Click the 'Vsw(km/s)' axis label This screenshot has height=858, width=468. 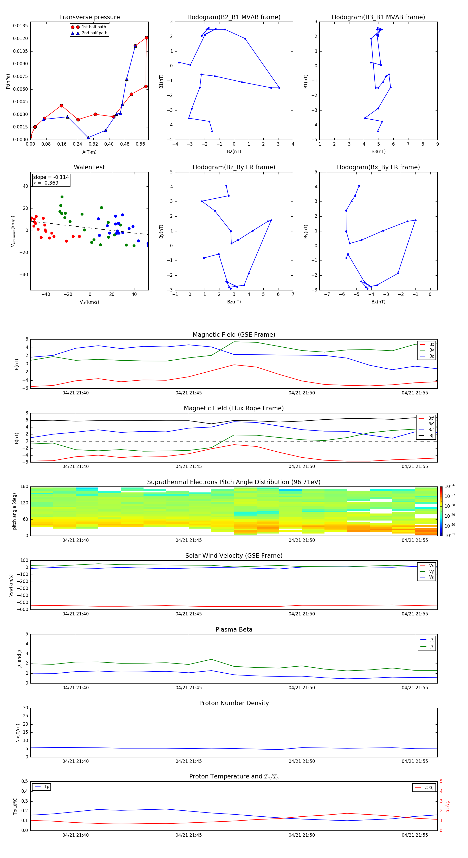[11, 585]
